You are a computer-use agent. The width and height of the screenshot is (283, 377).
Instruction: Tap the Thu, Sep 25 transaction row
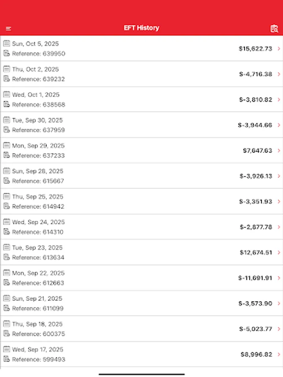coord(141,201)
